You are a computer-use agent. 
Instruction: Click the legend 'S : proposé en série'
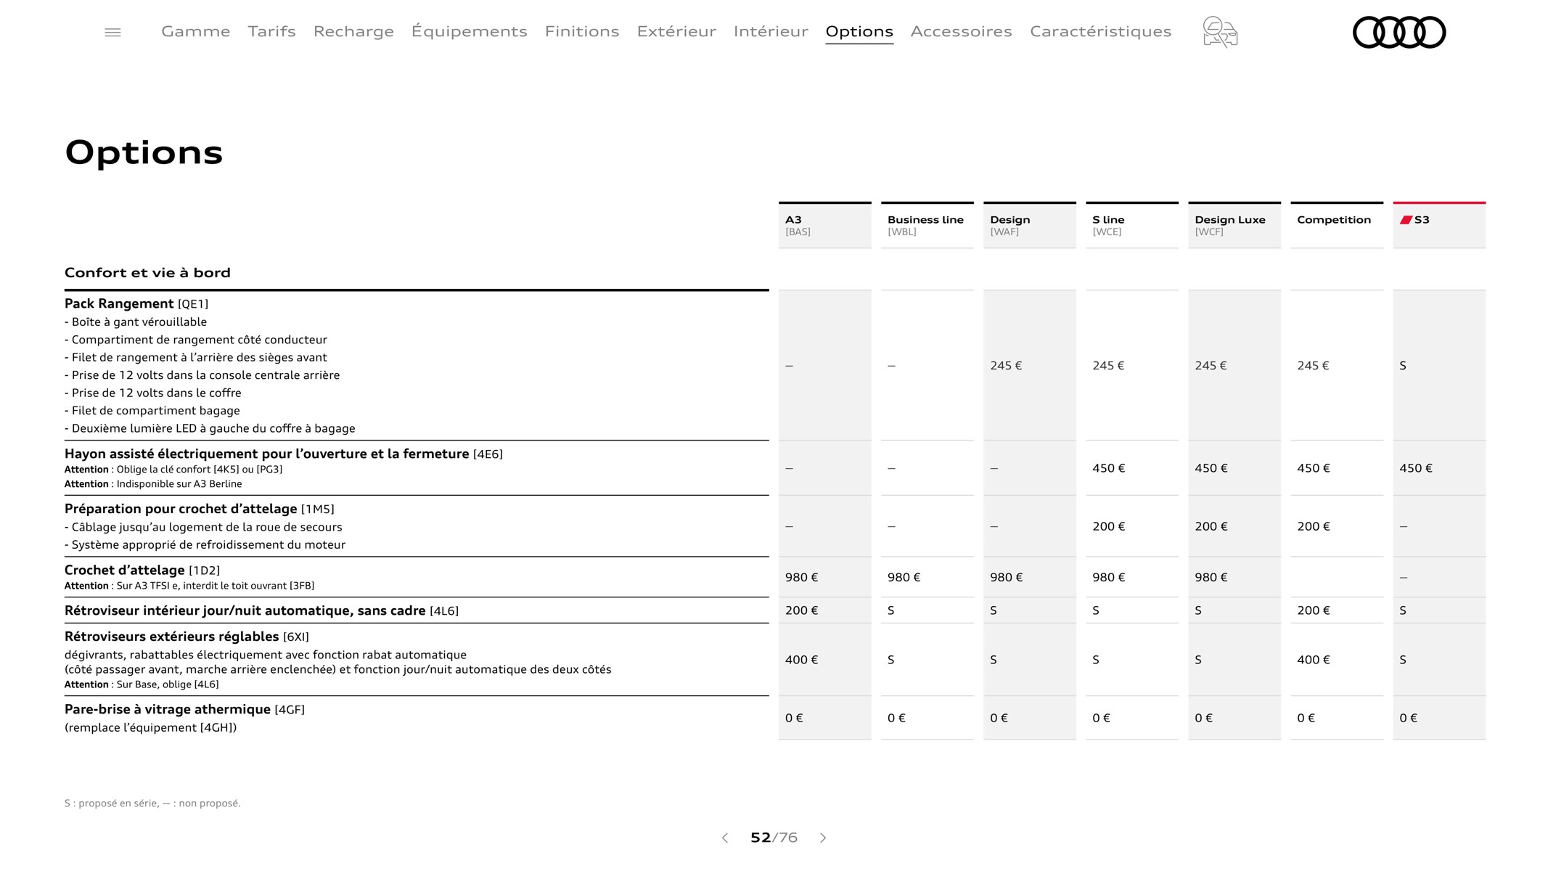click(112, 803)
